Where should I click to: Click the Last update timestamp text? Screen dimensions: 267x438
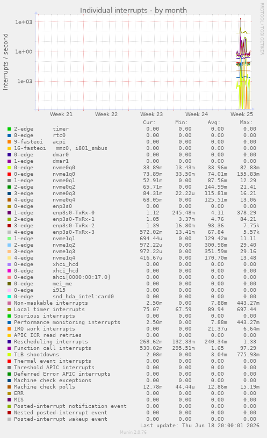pyautogui.click(x=200, y=426)
